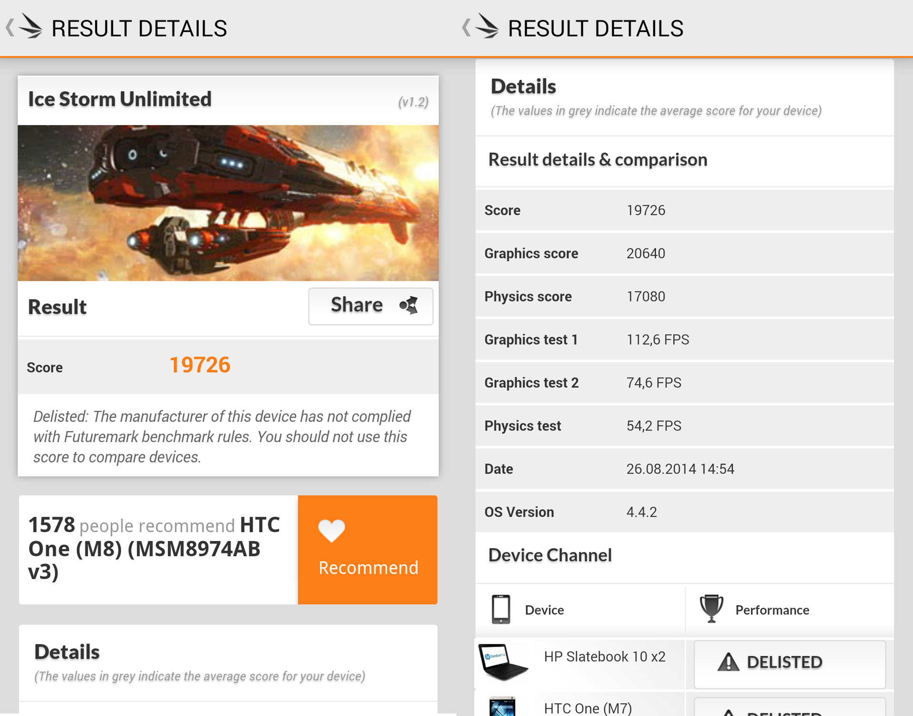Tap the left RESULT DETAILS title
Image resolution: width=913 pixels, height=716 pixels.
(139, 29)
